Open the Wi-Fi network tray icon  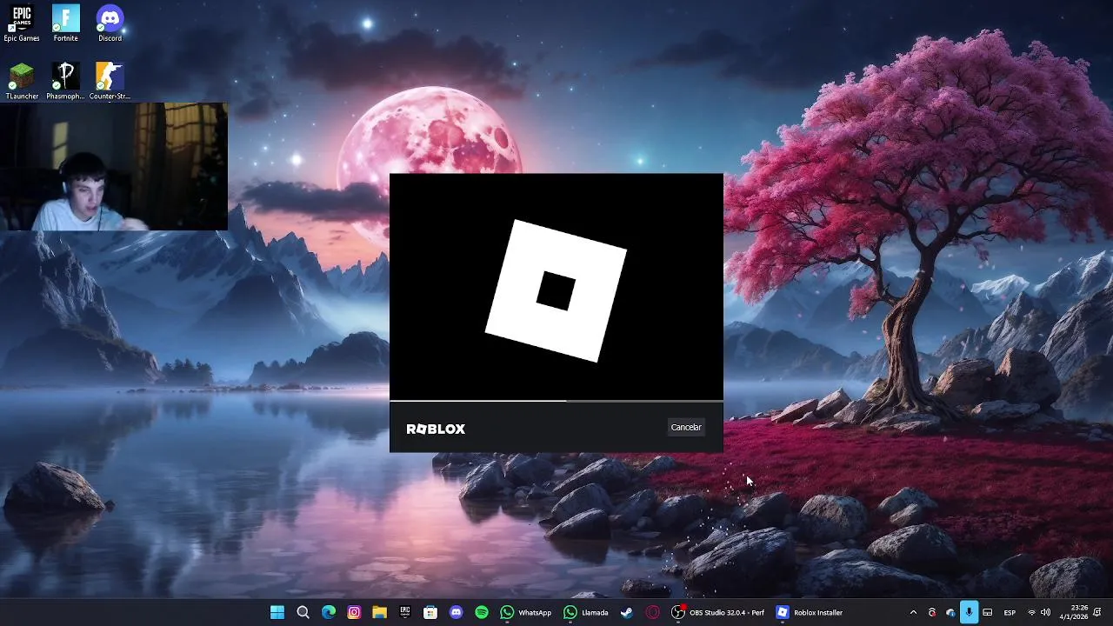tap(1031, 612)
